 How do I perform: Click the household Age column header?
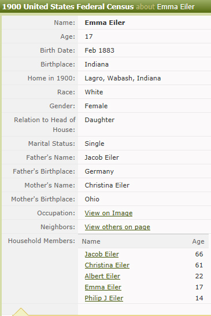(x=198, y=241)
